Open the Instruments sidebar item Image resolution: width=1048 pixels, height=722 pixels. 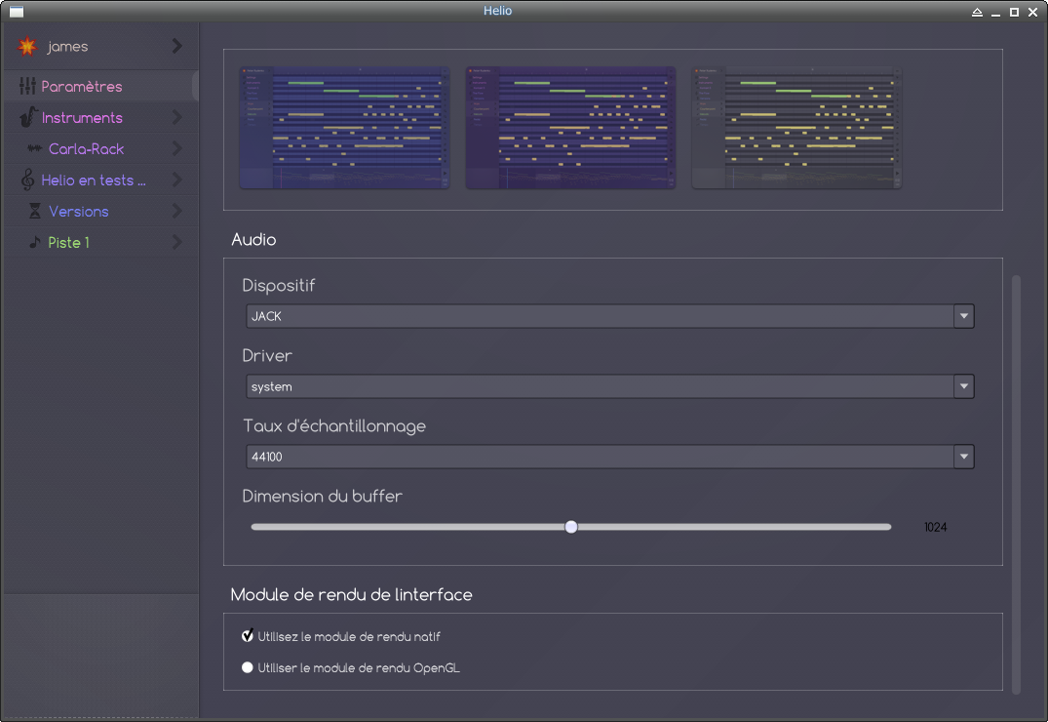pos(100,118)
